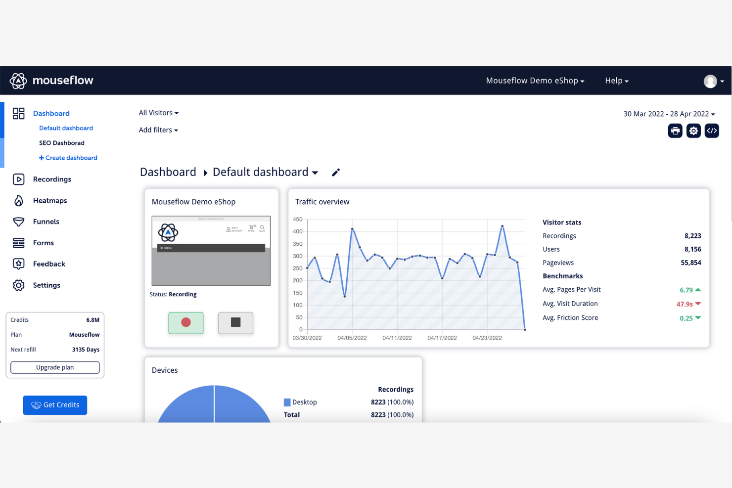The height and width of the screenshot is (488, 732).
Task: Go to Feedback in the sidebar
Action: 49,264
